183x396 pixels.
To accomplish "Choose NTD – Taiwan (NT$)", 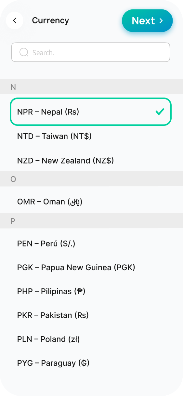I will click(91, 136).
